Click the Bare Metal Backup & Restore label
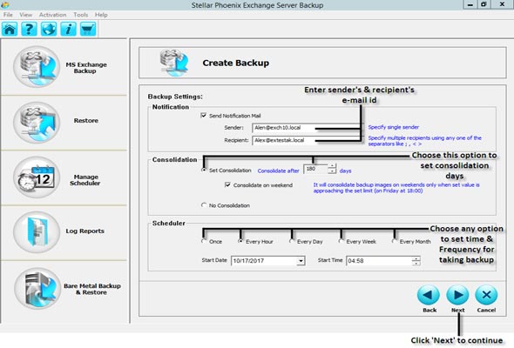 [x=92, y=289]
